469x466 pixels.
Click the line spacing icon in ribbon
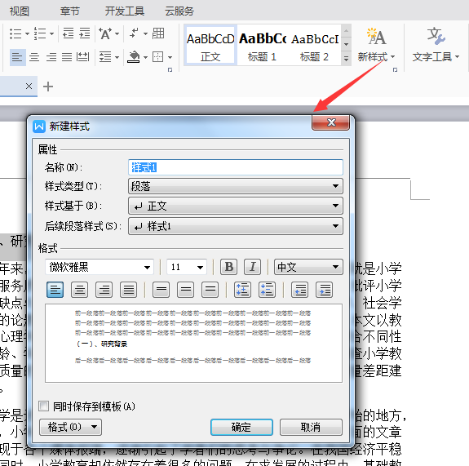click(x=105, y=57)
